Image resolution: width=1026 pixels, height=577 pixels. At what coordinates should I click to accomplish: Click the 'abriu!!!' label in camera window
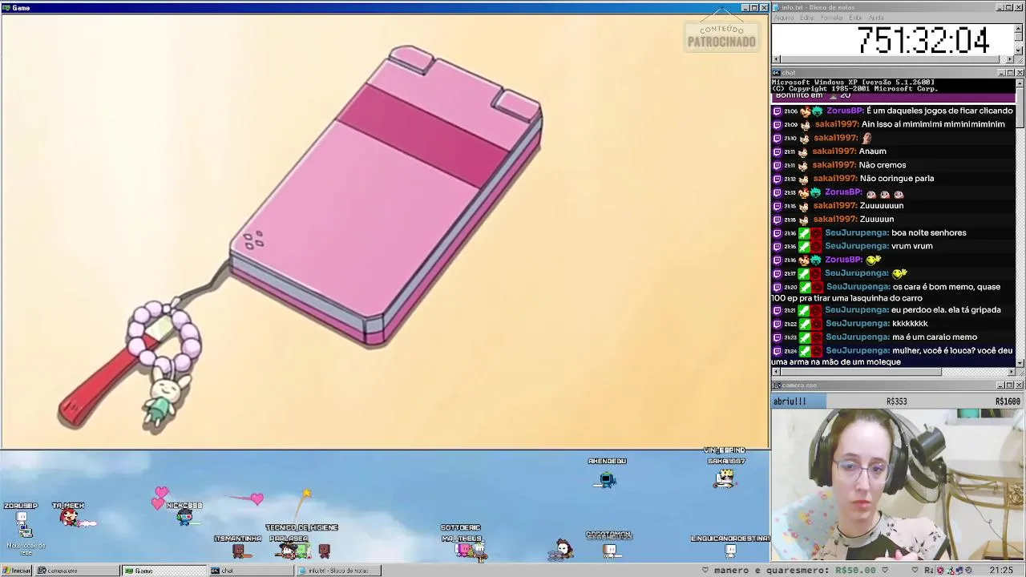[790, 401]
